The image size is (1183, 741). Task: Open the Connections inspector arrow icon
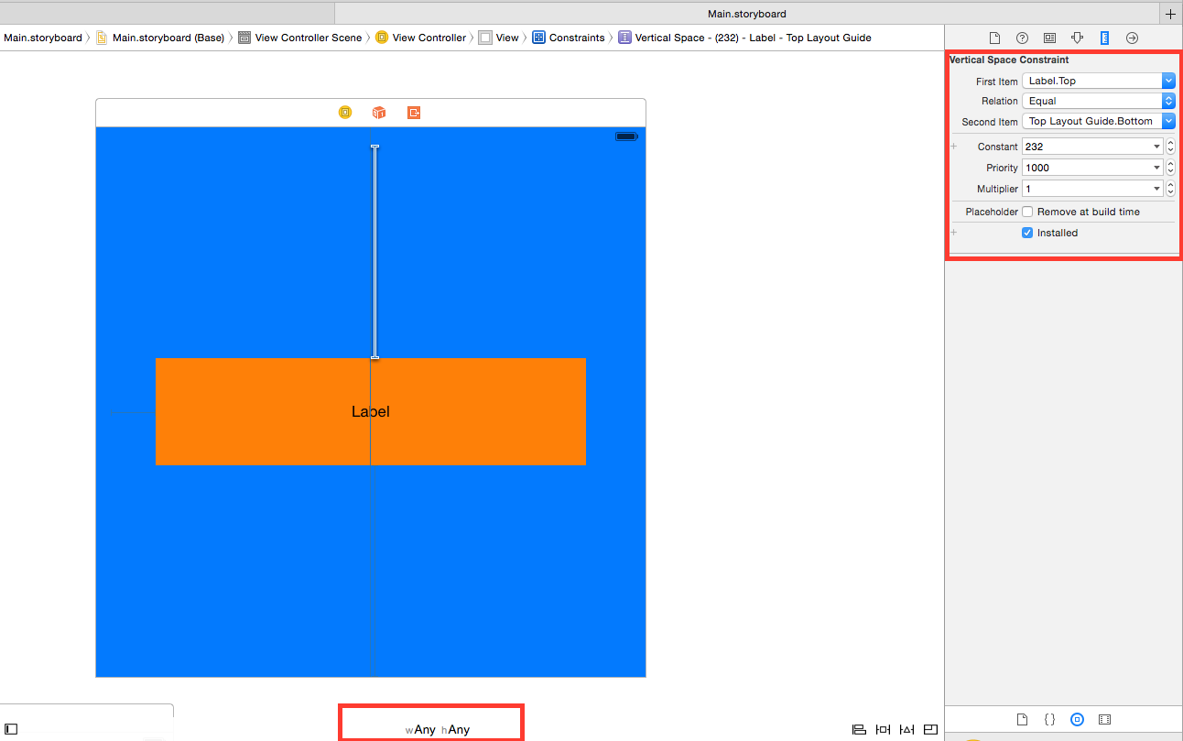(x=1132, y=38)
